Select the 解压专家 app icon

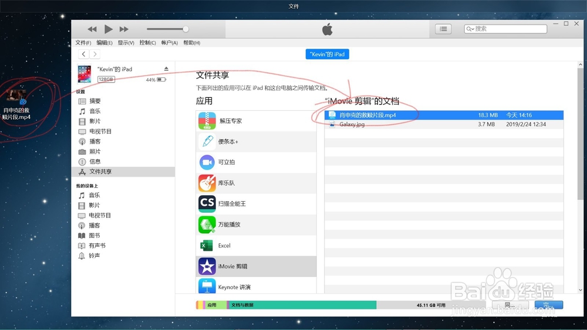(x=207, y=121)
